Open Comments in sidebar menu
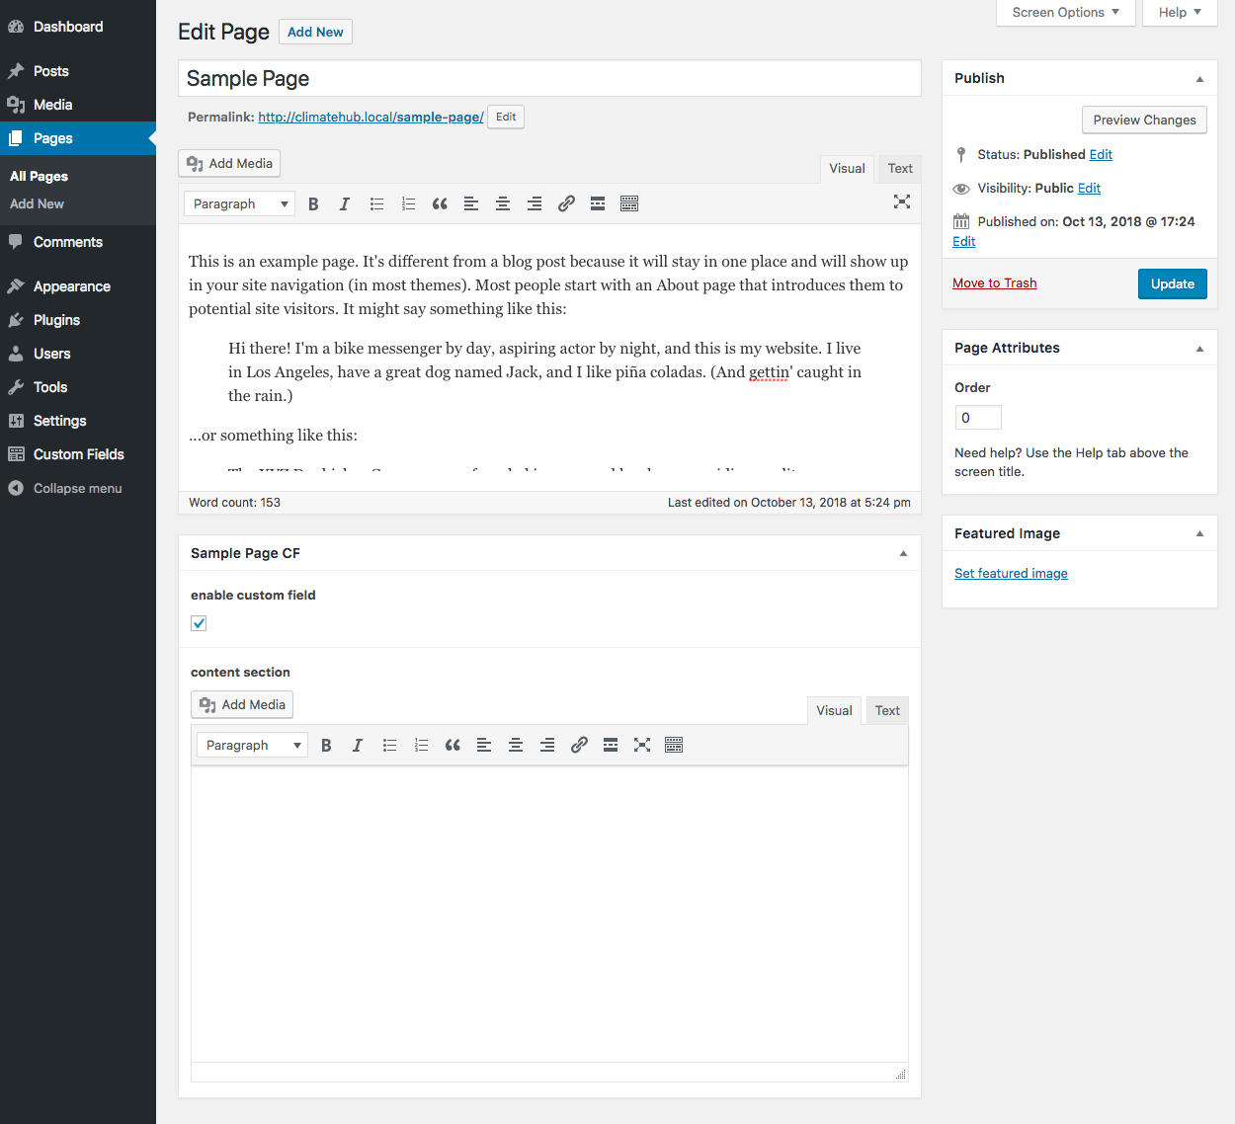Viewport: 1235px width, 1124px height. (x=78, y=242)
